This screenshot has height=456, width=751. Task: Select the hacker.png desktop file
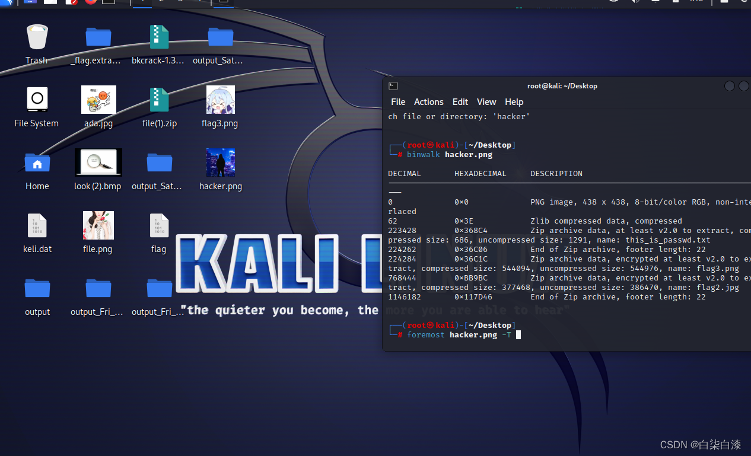point(220,164)
